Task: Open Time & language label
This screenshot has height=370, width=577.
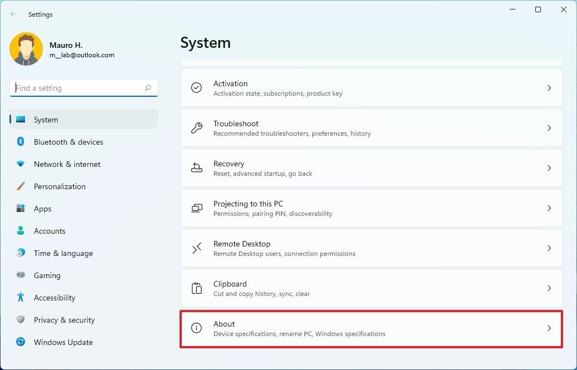Action: (x=63, y=253)
